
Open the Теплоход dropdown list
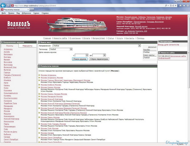pos(71,49)
